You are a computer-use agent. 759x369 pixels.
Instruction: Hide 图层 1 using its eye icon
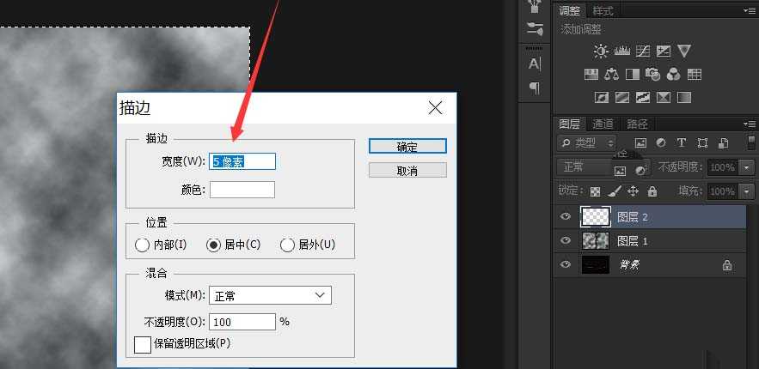[x=566, y=241]
